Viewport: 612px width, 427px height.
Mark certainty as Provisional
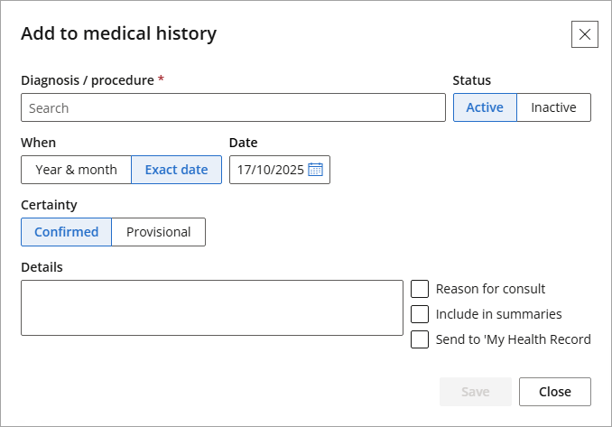click(x=158, y=232)
